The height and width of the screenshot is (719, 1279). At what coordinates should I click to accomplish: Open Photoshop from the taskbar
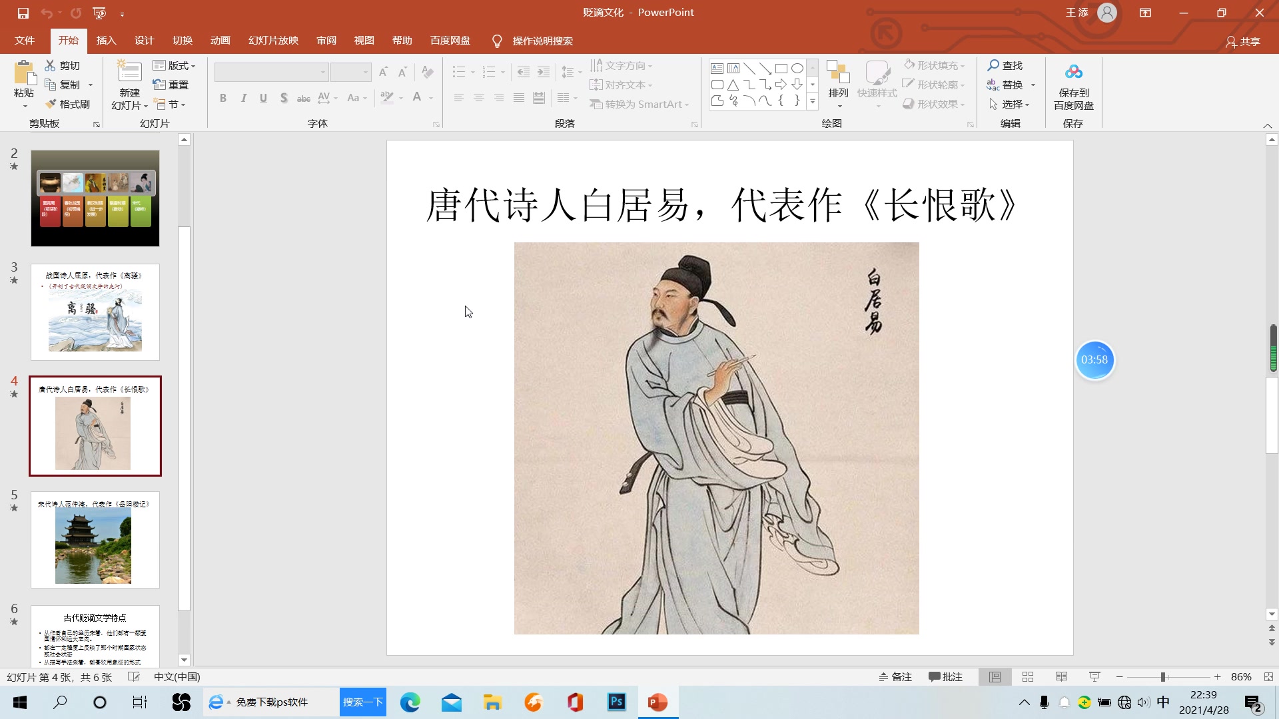[616, 702]
